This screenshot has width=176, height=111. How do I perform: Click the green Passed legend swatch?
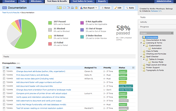50,23
